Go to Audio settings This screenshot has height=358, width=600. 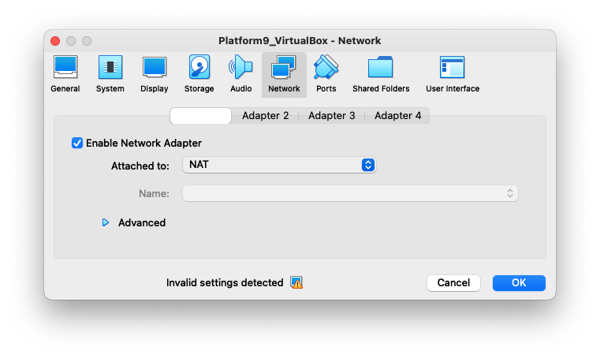pos(241,74)
